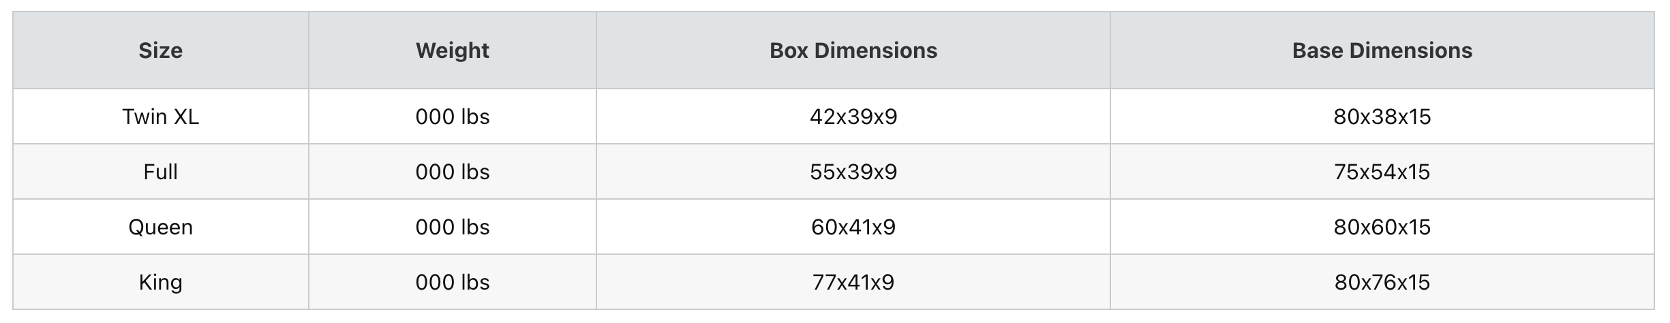The width and height of the screenshot is (1670, 323).
Task: Click the Full row weight value
Action: [453, 172]
